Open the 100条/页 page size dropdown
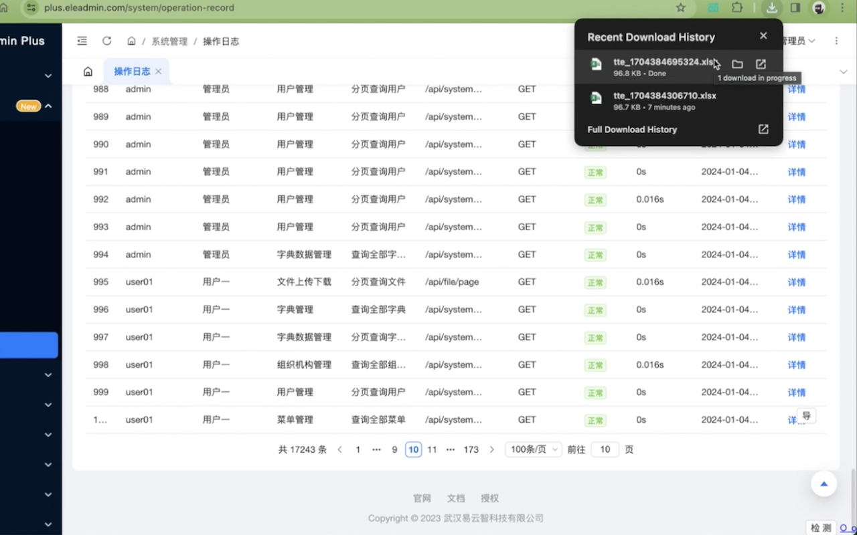Screen dimensions: 857x535 532,449
